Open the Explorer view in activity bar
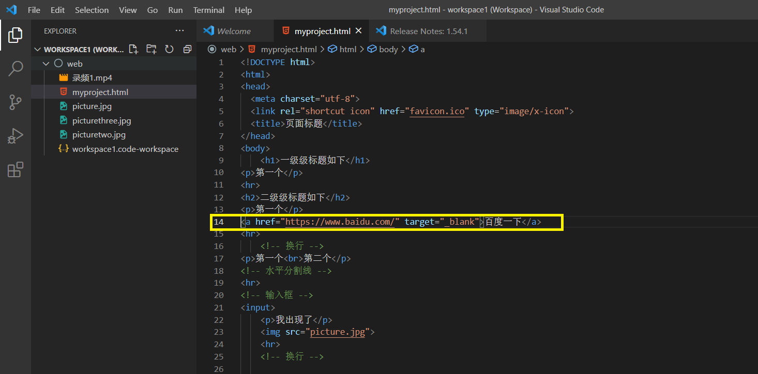Viewport: 758px width, 374px height. coord(16,35)
